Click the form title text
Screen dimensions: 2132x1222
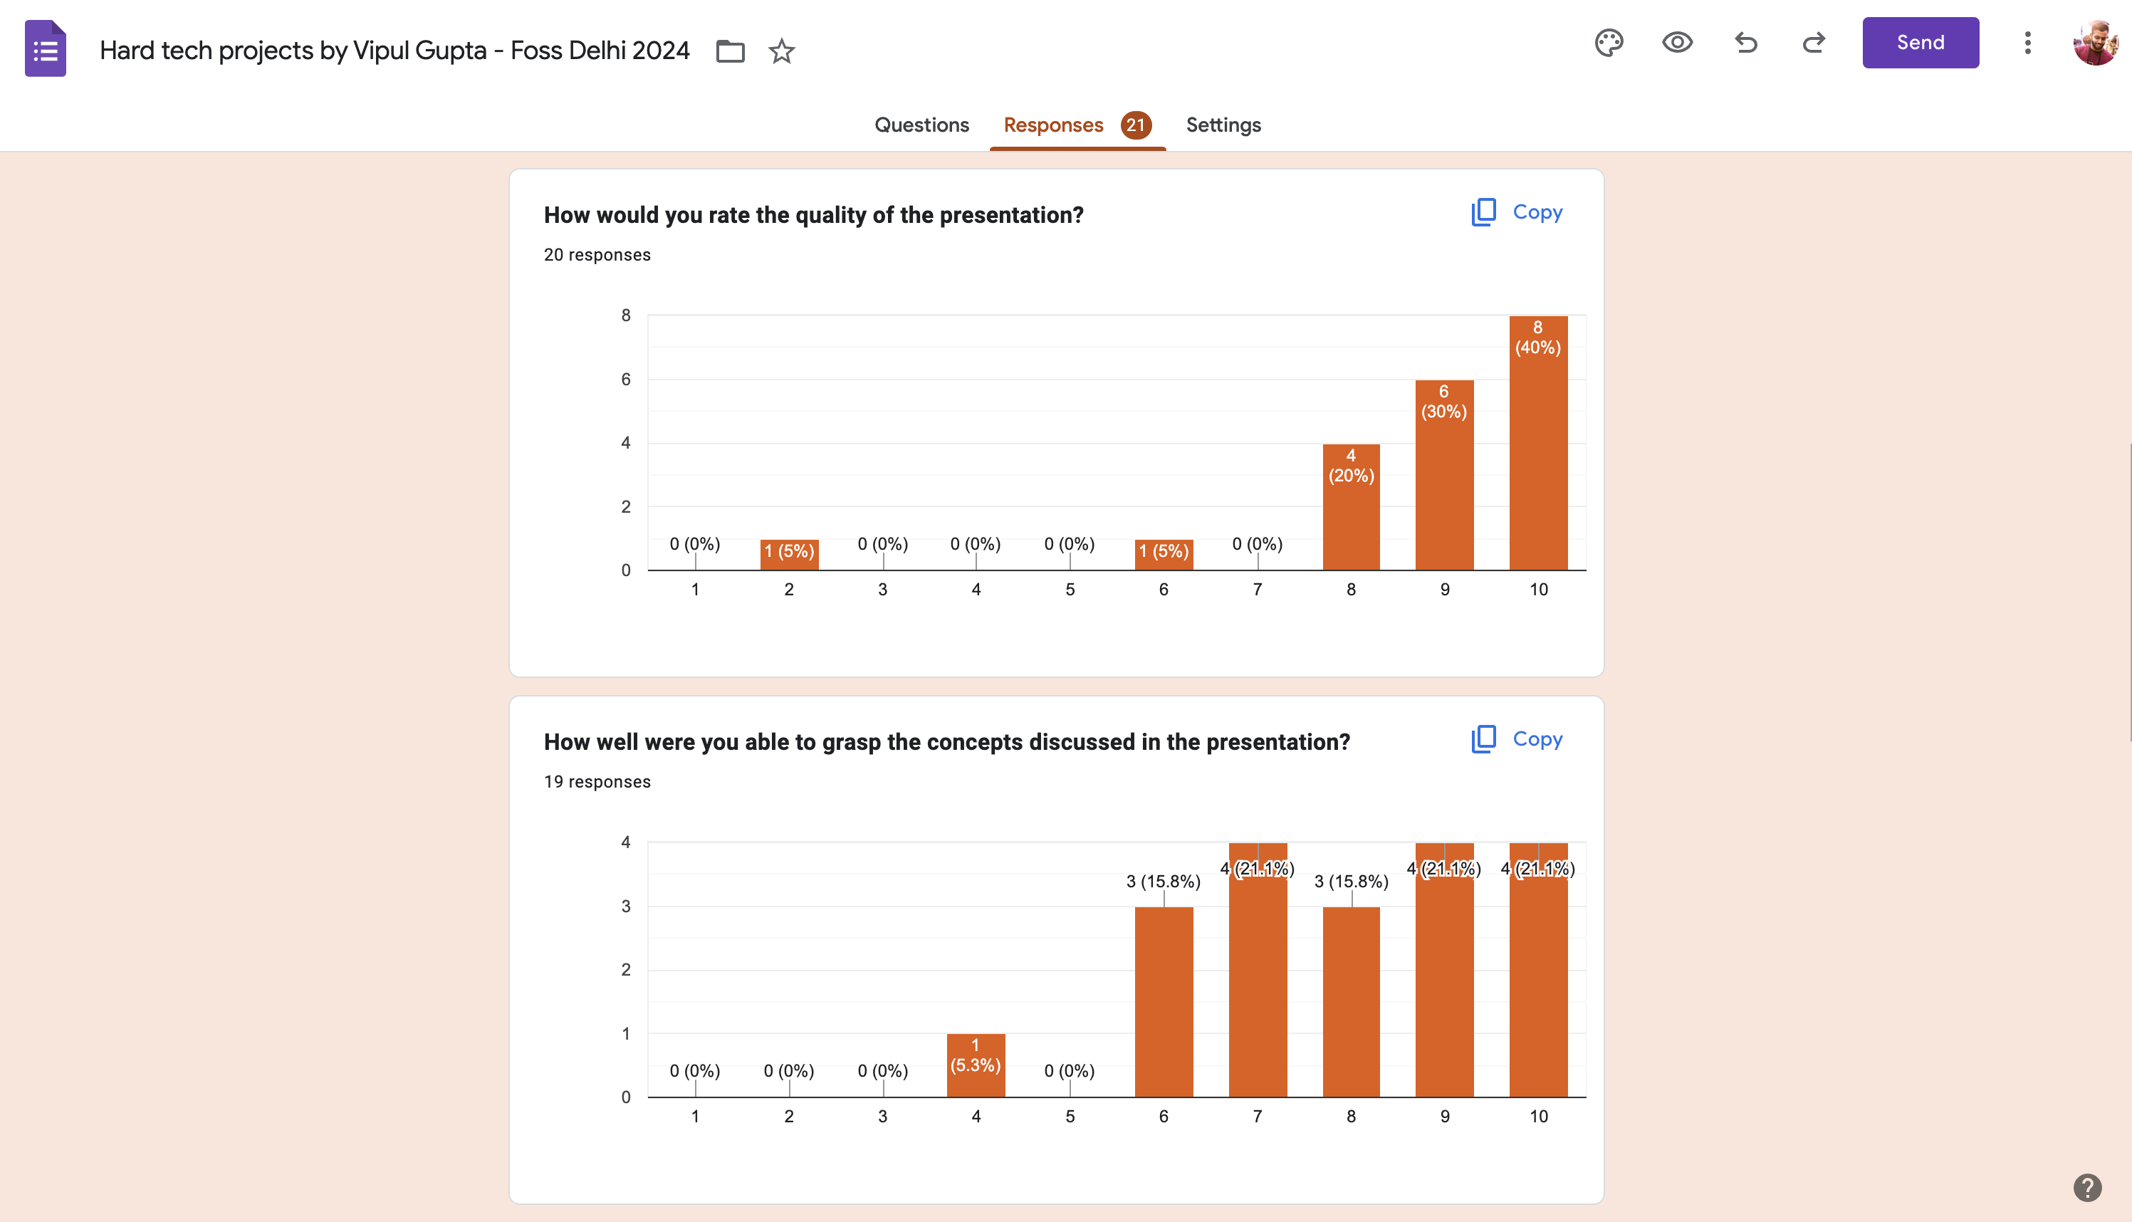[394, 51]
